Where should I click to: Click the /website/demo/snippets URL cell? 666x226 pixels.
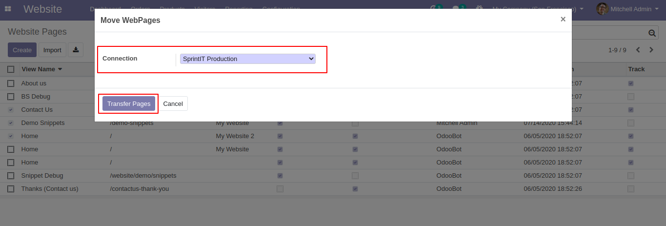coord(143,176)
